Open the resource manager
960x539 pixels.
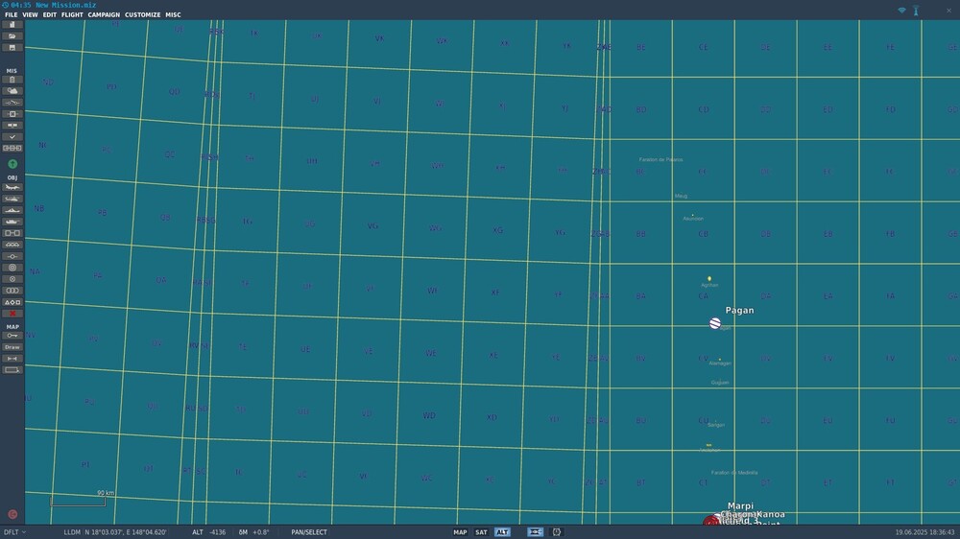point(12,148)
